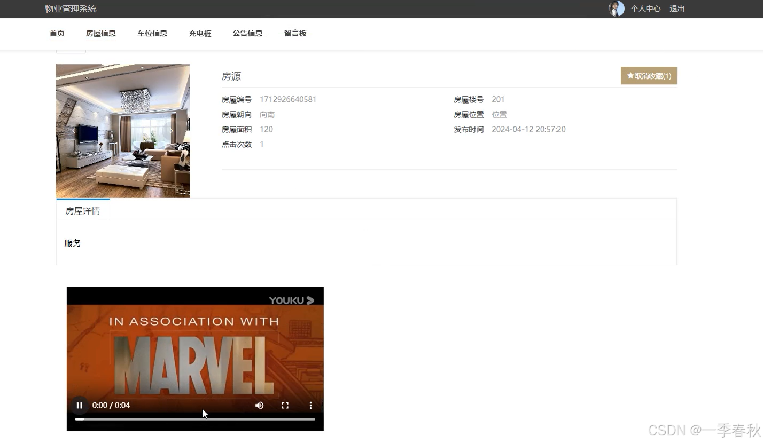763x444 pixels.
Task: Select the 房屋详情 tab
Action: point(83,211)
